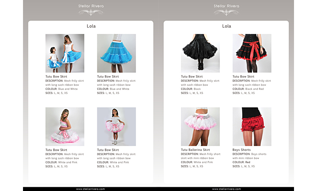View the Tutu Ballerina Skirt product image
This screenshot has height=191, width=317.
click(x=200, y=126)
